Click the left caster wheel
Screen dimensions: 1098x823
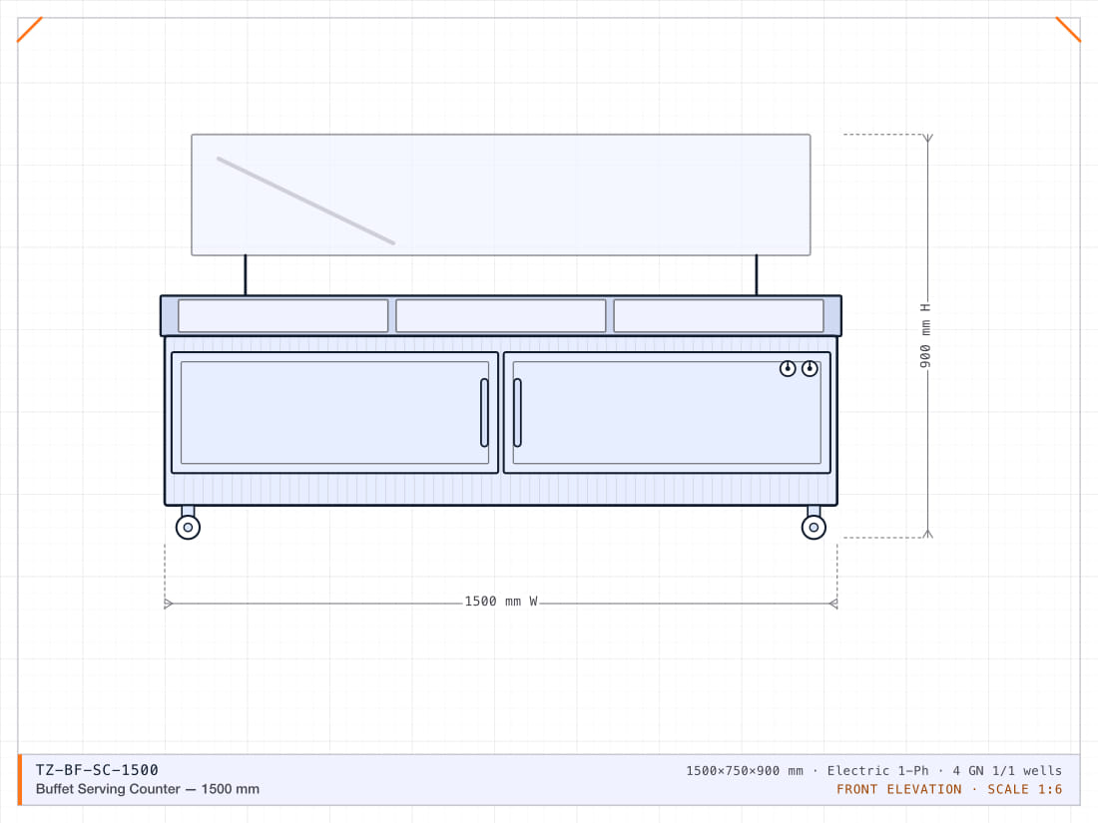(x=188, y=527)
